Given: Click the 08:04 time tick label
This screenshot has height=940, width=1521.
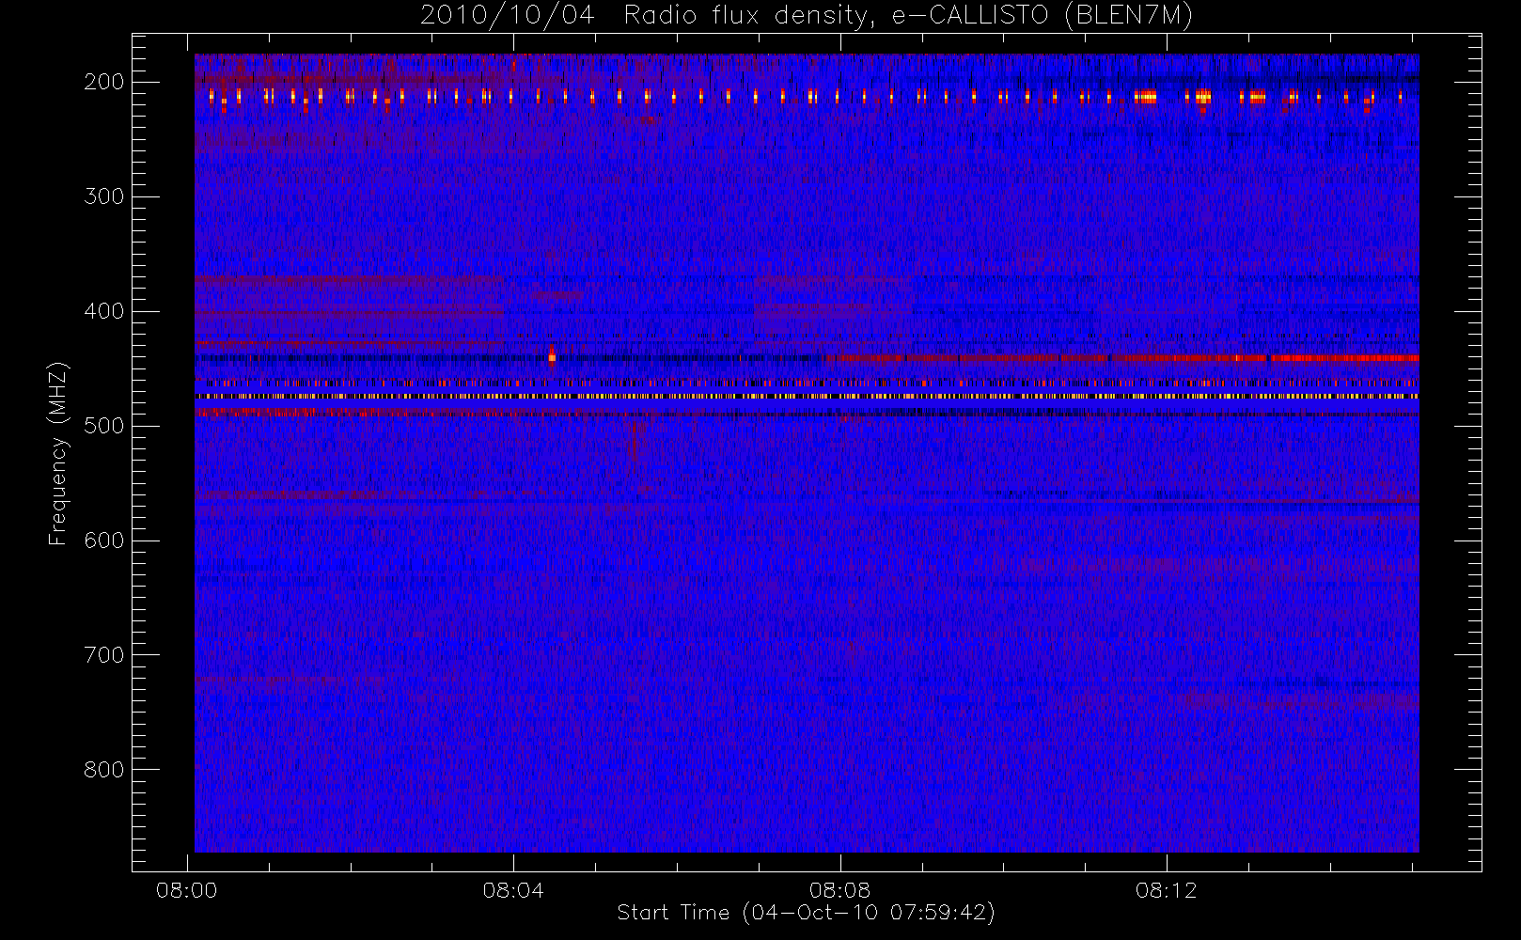Looking at the screenshot, I should coord(513,890).
